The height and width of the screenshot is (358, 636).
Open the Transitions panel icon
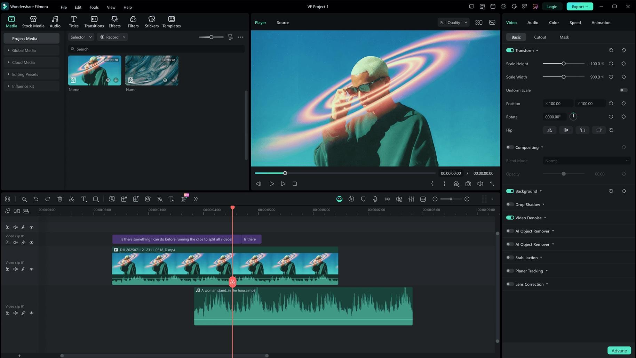point(94,22)
